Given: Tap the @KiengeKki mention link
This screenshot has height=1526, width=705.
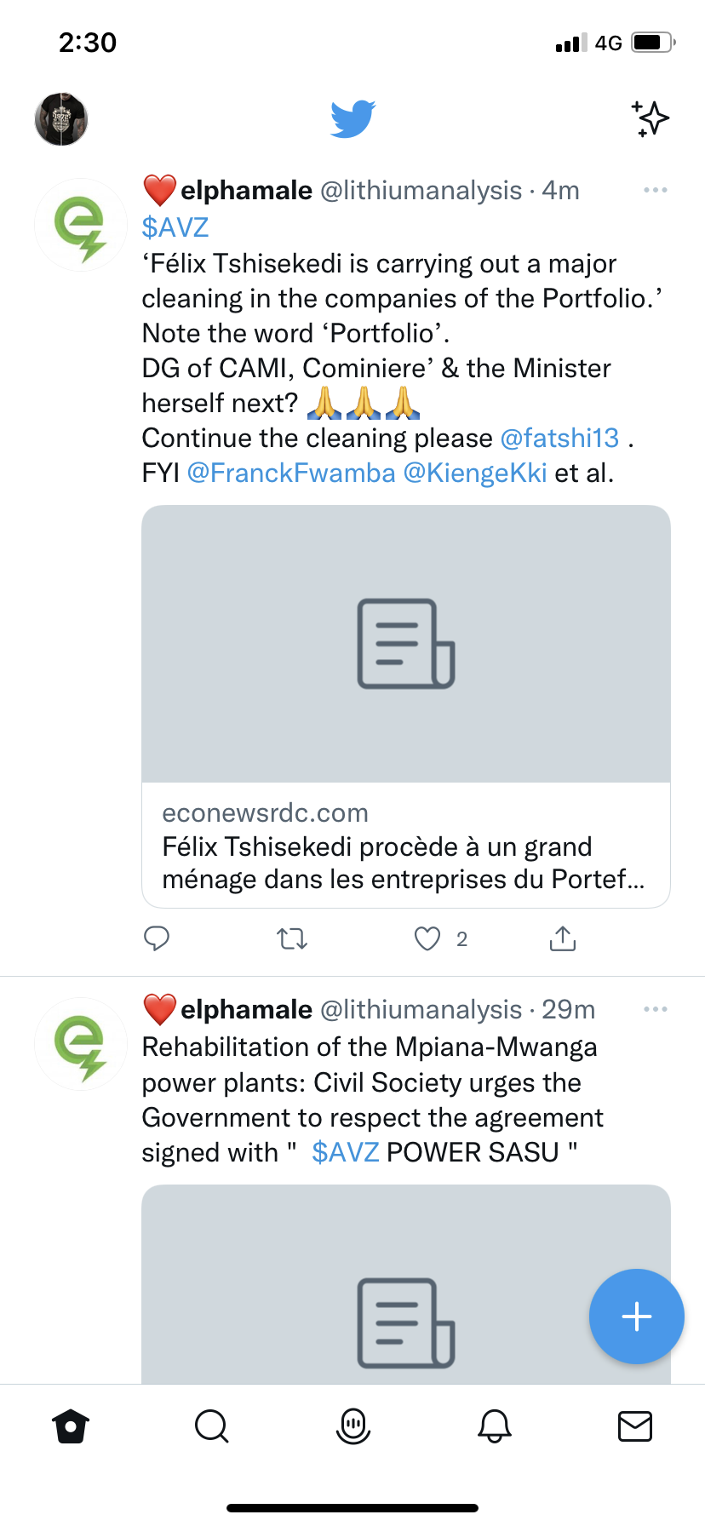Looking at the screenshot, I should tap(475, 473).
